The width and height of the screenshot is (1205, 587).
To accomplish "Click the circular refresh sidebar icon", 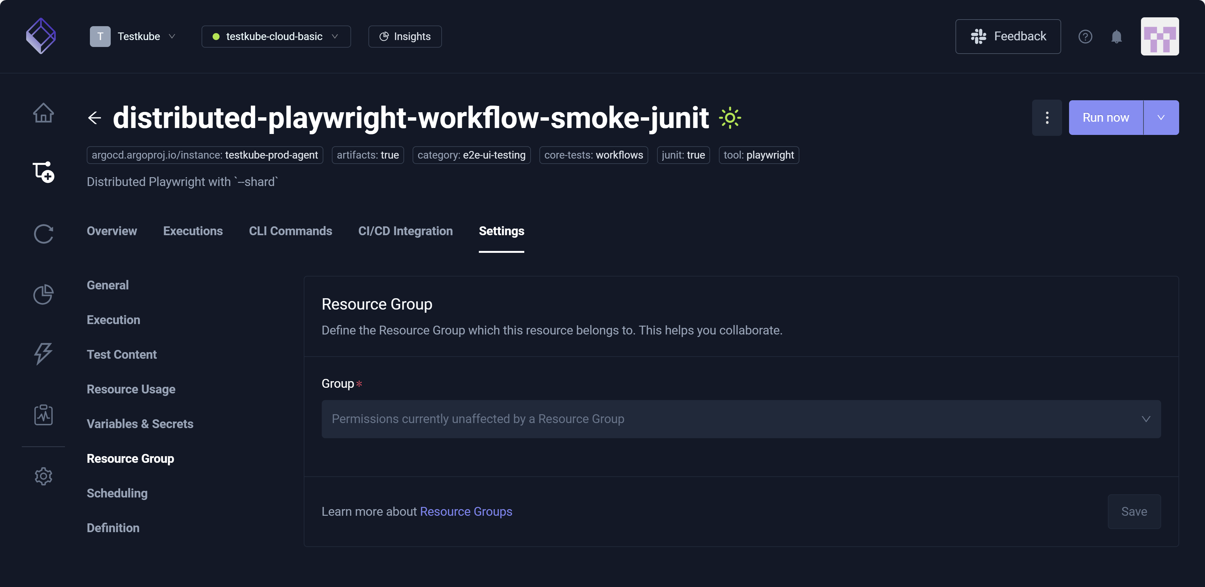I will 44,234.
